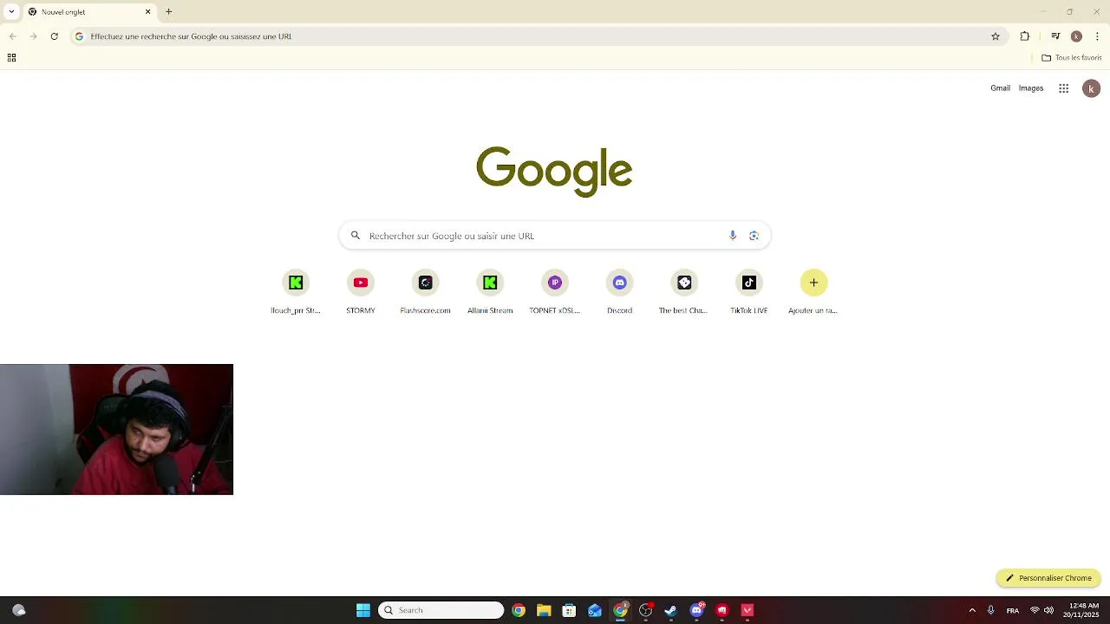Viewport: 1110px width, 624px height.
Task: Click the Personnaliser Chrome button
Action: [x=1048, y=578]
